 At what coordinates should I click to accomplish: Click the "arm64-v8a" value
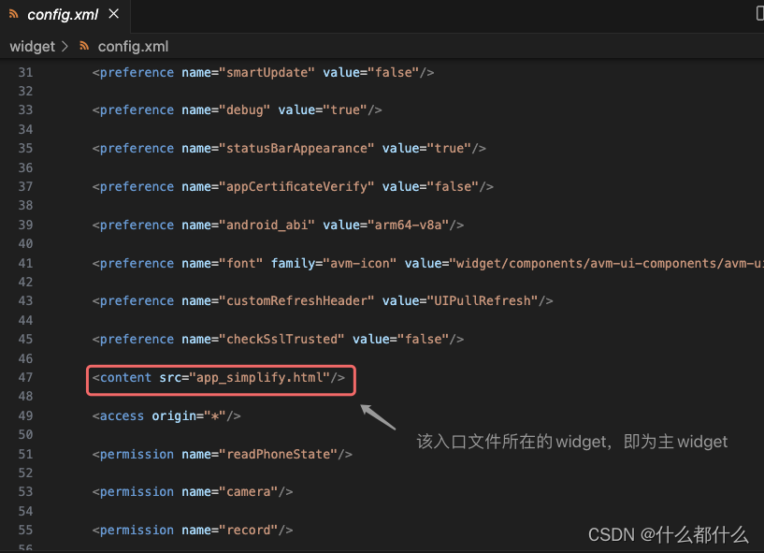coord(409,225)
